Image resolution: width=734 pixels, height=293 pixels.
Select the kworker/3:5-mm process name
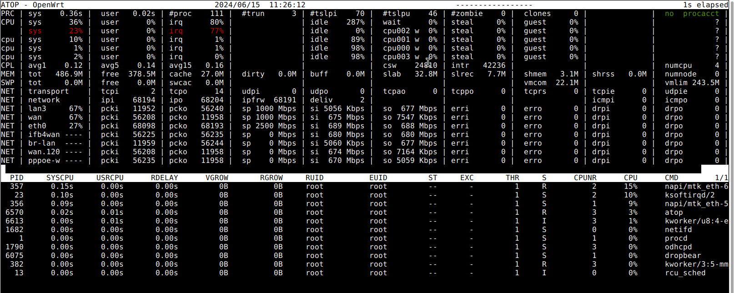click(697, 264)
